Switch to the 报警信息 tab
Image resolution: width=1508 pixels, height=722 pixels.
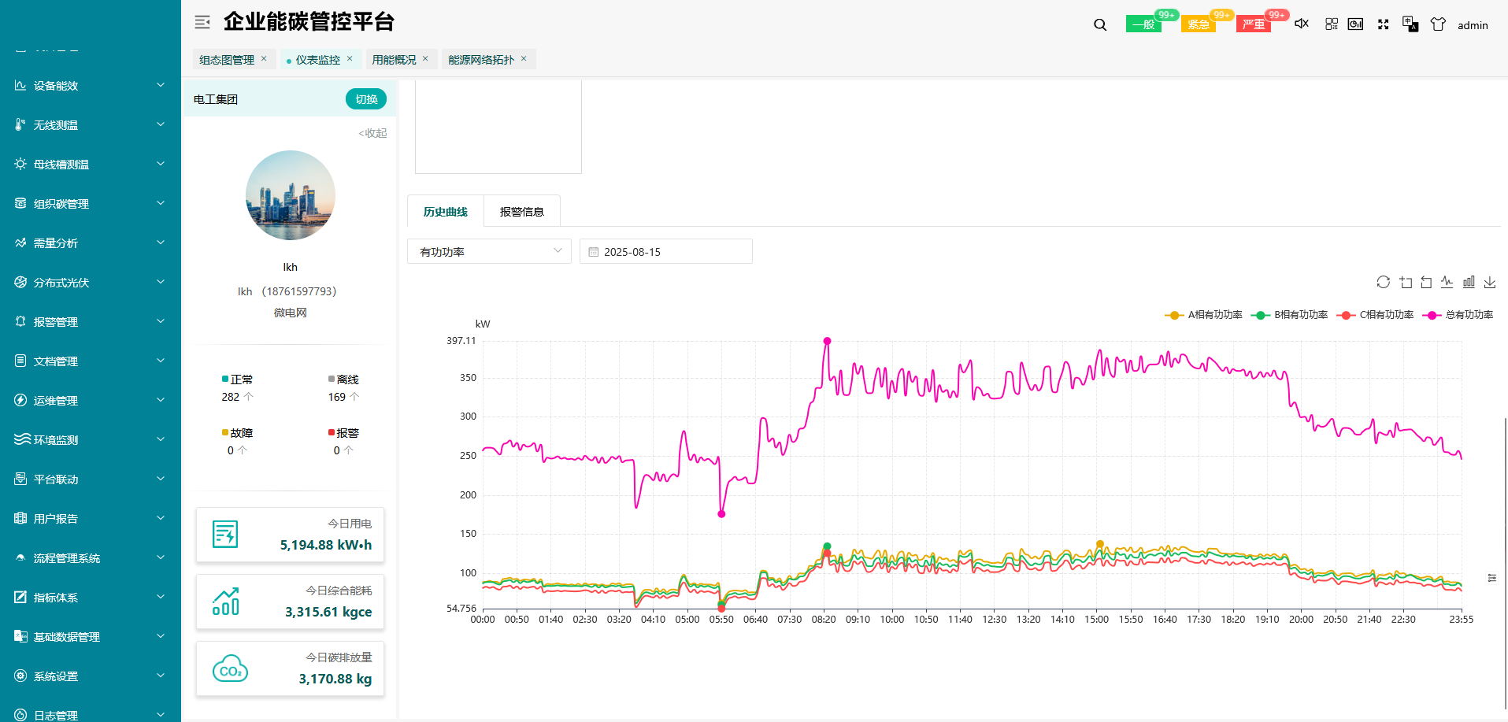pyautogui.click(x=521, y=212)
